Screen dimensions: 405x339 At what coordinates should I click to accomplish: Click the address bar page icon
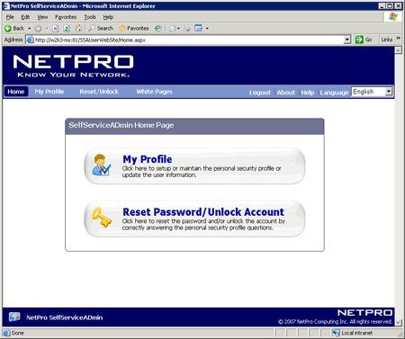[x=30, y=40]
